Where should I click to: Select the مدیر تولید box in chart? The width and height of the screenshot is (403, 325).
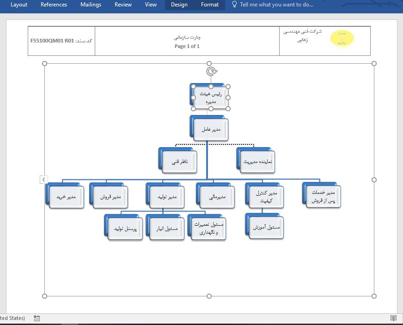pyautogui.click(x=166, y=197)
